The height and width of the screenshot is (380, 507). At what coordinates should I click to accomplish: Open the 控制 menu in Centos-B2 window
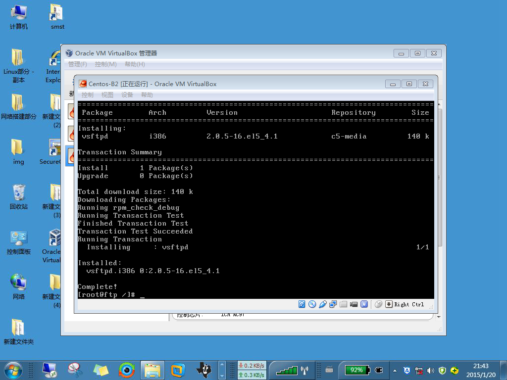(x=87, y=95)
